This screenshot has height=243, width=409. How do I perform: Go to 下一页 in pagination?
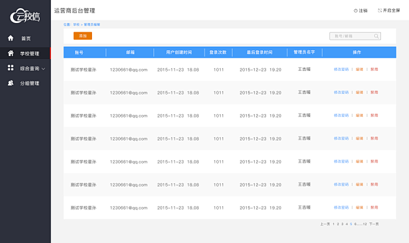point(374,224)
